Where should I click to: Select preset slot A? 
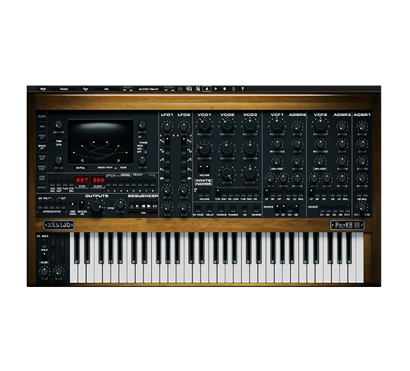[x=207, y=89]
